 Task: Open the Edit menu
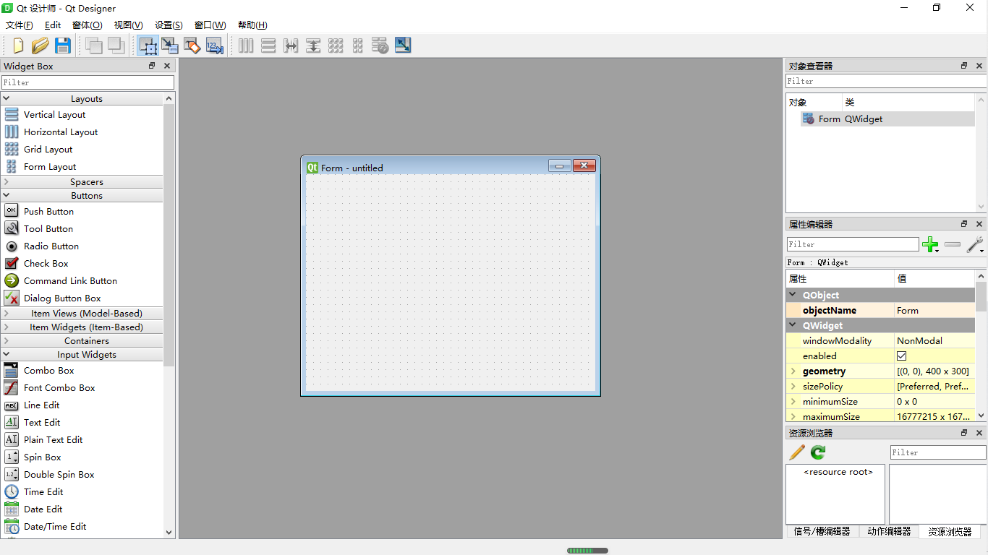click(x=53, y=25)
